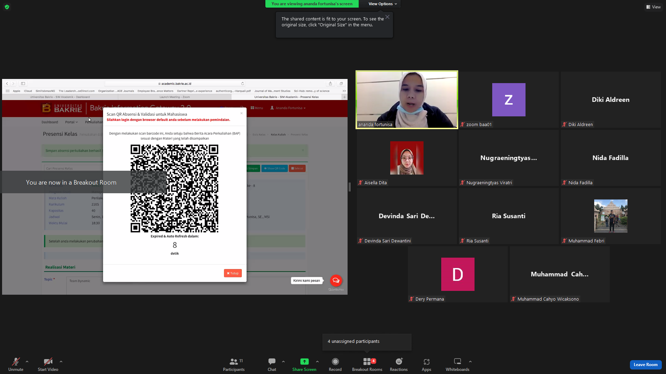Select ananda fortunisa's video tile

407,100
